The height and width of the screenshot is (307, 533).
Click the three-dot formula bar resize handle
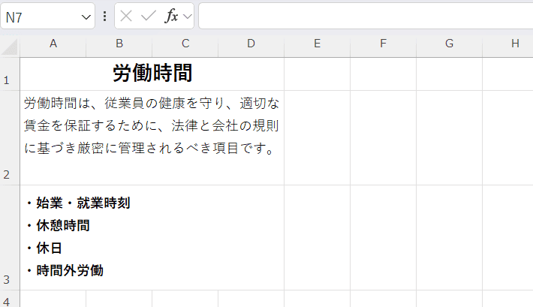point(104,17)
